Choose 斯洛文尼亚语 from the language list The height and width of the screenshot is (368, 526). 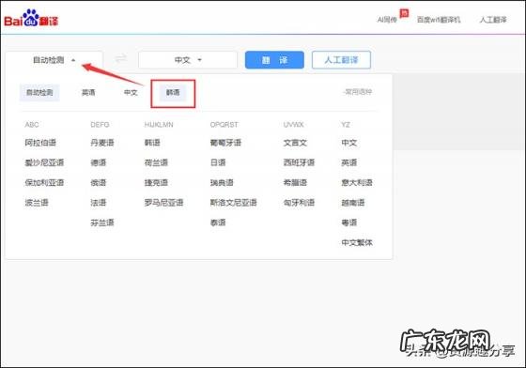pos(234,203)
